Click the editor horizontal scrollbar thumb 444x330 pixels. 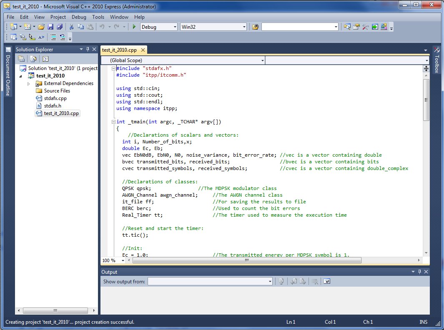pos(247,260)
